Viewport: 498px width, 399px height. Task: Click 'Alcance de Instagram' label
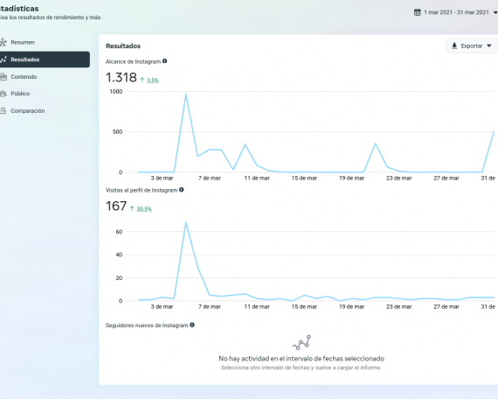click(x=133, y=62)
